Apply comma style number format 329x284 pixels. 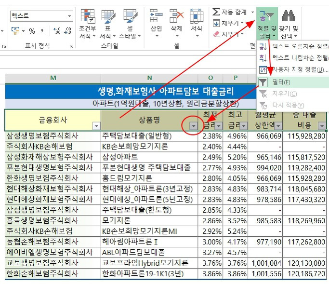(42, 31)
